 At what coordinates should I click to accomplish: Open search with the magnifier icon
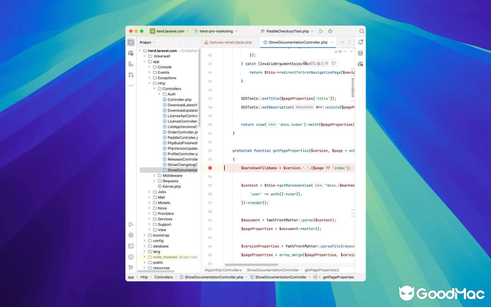coord(361,31)
